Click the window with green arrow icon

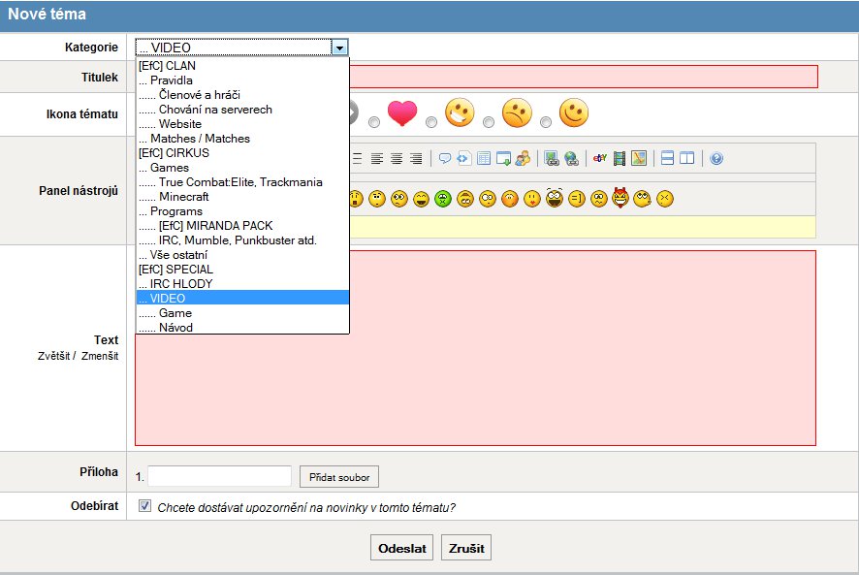(503, 159)
